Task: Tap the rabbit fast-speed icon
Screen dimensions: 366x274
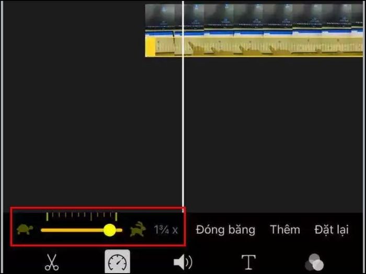Action: coord(138,229)
